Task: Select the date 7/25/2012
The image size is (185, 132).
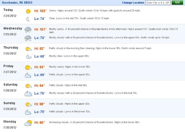Action: pos(10,34)
